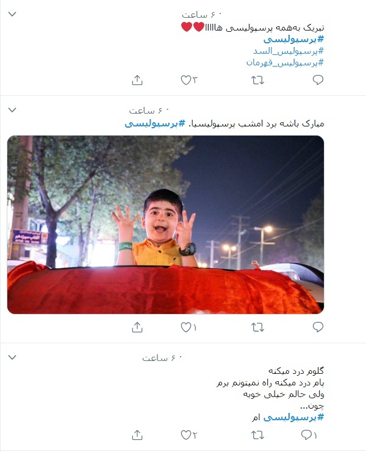Retweet the tweet with the boy photo
This screenshot has width=366, height=452.
(257, 327)
